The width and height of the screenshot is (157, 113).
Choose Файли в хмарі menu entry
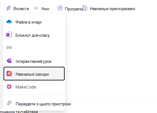coord(34,22)
